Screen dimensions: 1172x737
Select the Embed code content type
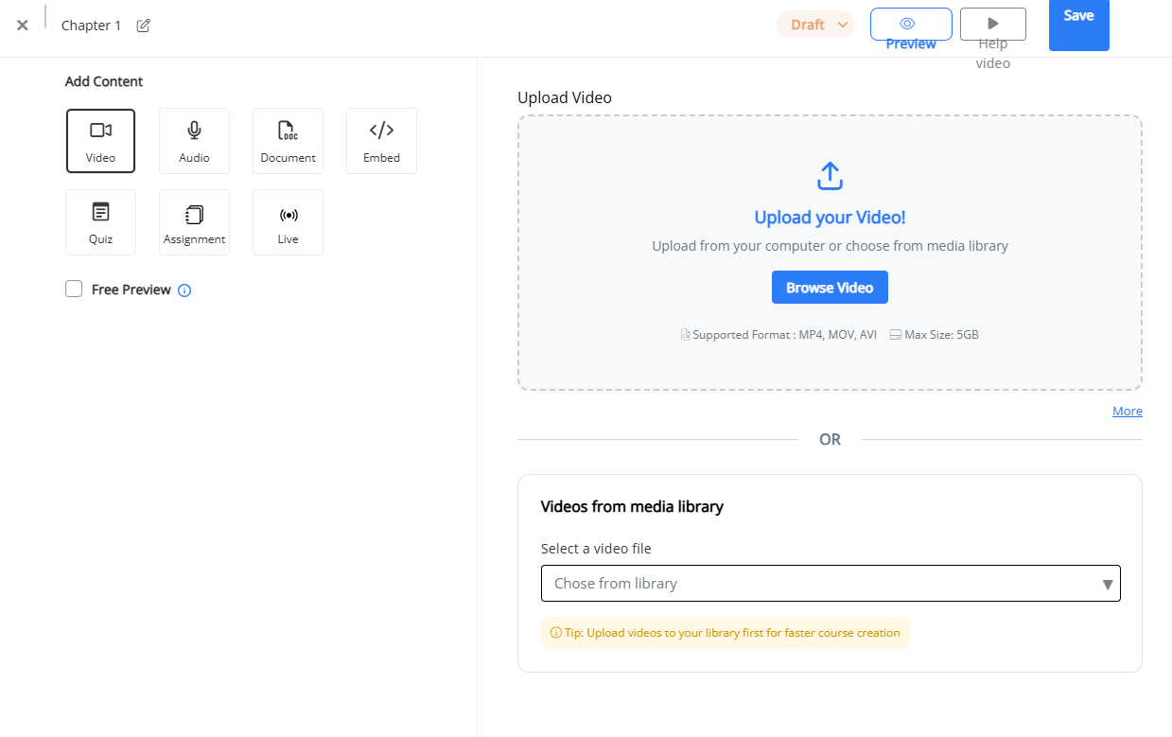[x=381, y=141]
